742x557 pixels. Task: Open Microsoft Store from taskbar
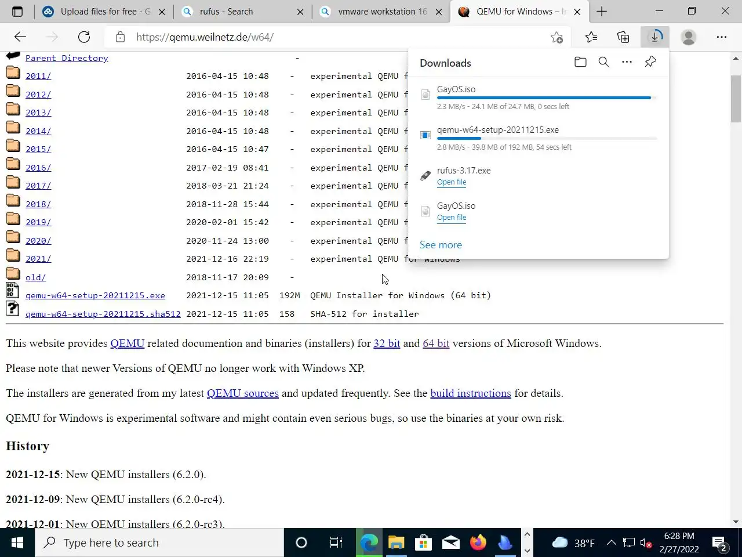pyautogui.click(x=423, y=542)
